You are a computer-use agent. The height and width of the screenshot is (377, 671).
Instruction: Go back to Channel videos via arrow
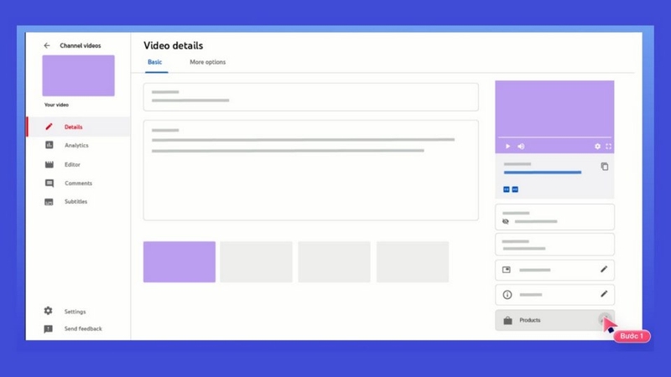tap(47, 45)
